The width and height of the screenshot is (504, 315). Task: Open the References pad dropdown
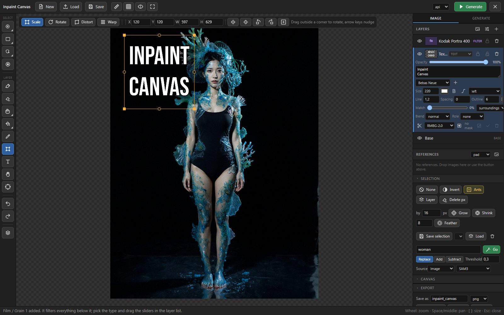[x=481, y=154]
